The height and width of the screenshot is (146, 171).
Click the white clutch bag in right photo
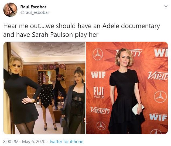(138, 109)
